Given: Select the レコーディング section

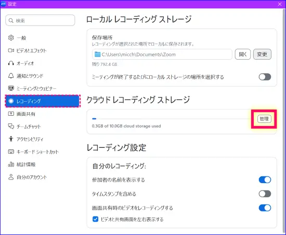Looking at the screenshot, I should pos(43,101).
